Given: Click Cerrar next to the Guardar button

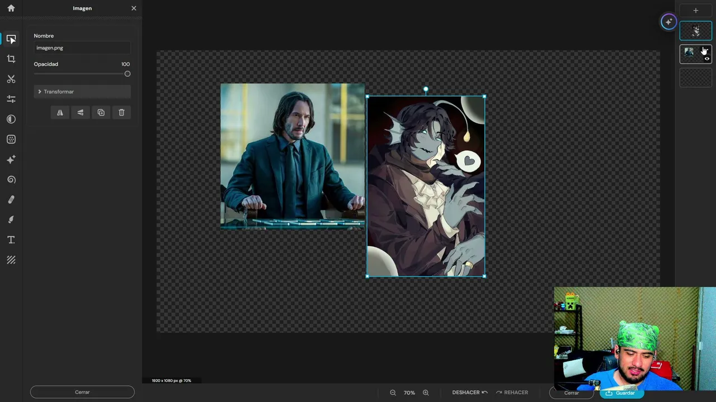Looking at the screenshot, I should point(571,393).
